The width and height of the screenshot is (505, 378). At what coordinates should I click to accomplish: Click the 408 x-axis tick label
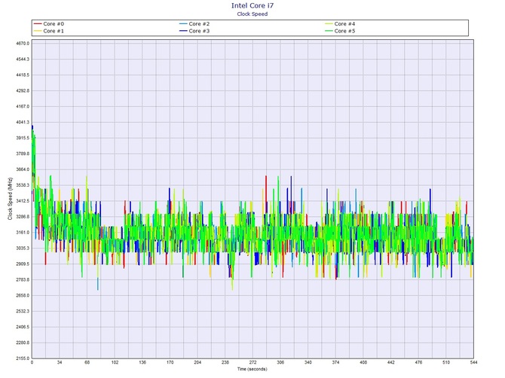[x=363, y=362]
